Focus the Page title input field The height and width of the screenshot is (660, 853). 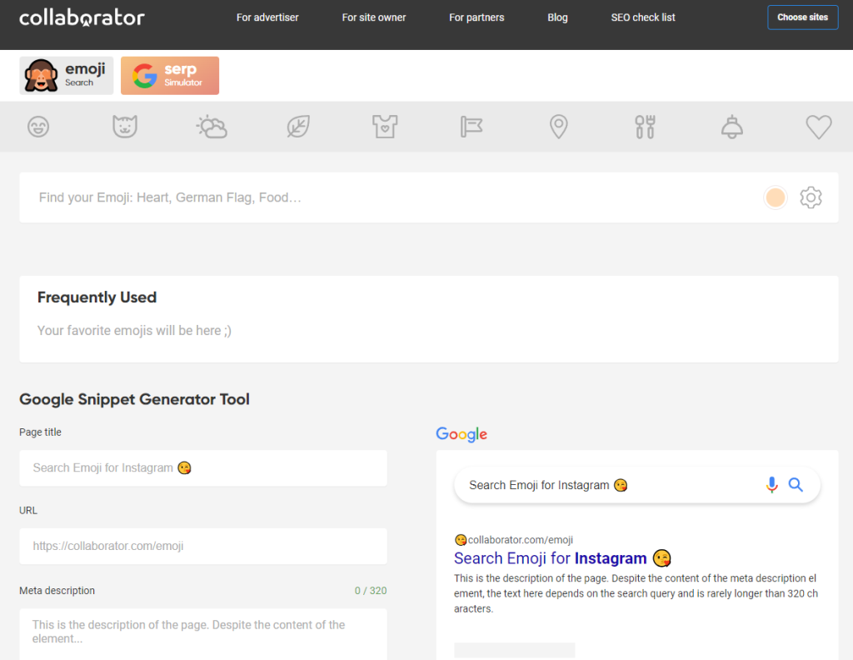[202, 468]
